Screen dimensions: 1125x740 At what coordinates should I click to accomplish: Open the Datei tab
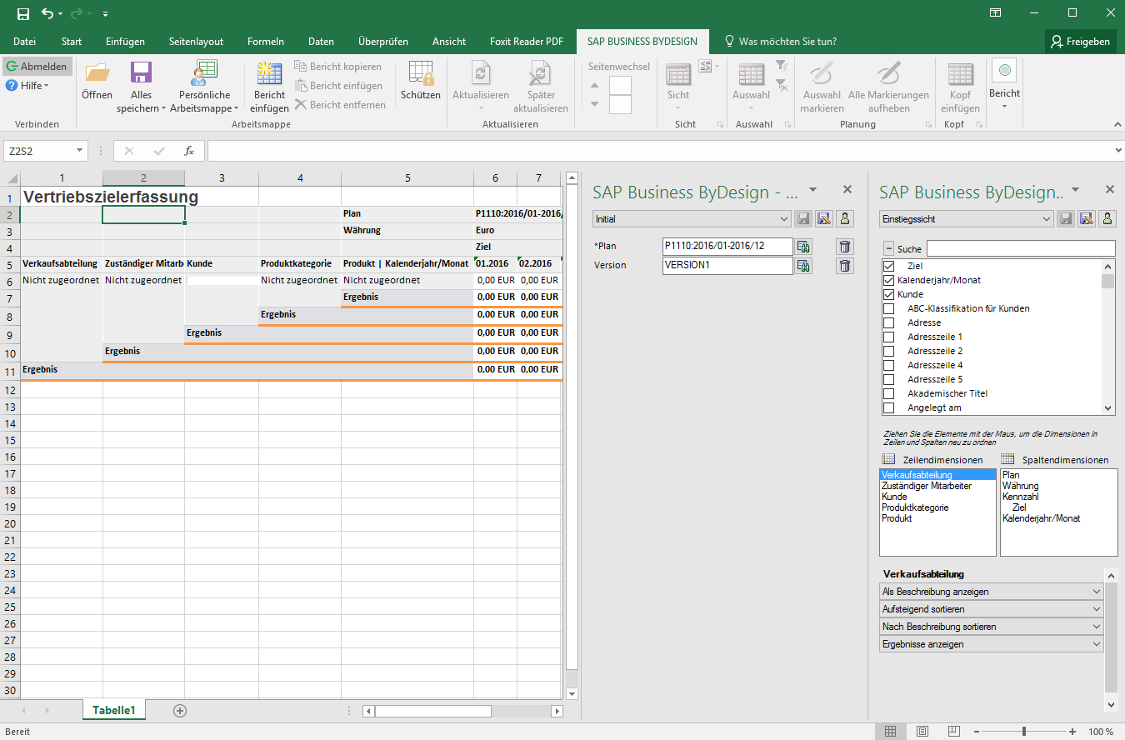coord(24,42)
